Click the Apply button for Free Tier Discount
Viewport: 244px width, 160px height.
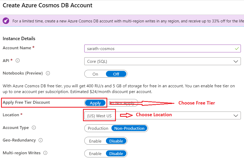(x=95, y=103)
